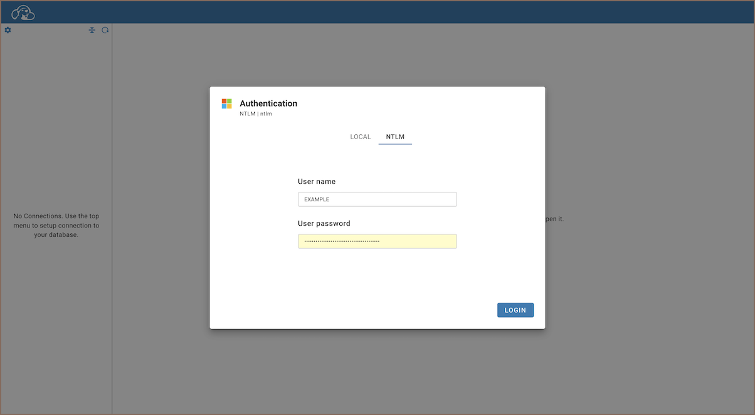Click the Authentication dialog title

[268, 103]
